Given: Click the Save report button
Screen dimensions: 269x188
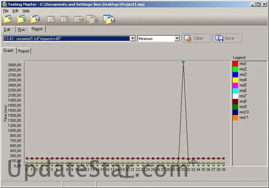Looking at the screenshot, I should tap(227, 38).
